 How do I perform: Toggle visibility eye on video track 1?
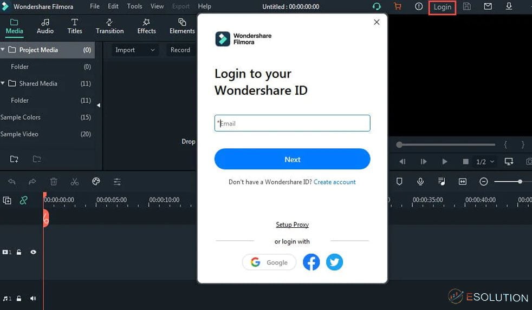pos(33,252)
